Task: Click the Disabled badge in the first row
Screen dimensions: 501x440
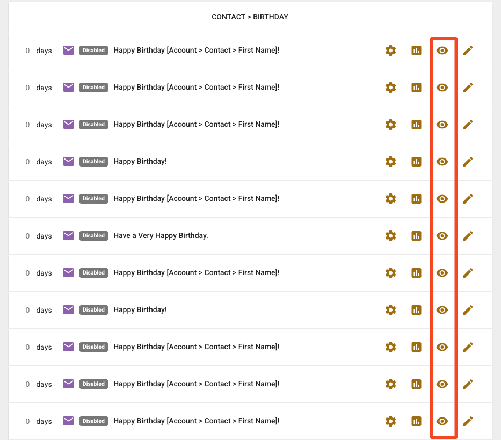Action: pos(93,51)
